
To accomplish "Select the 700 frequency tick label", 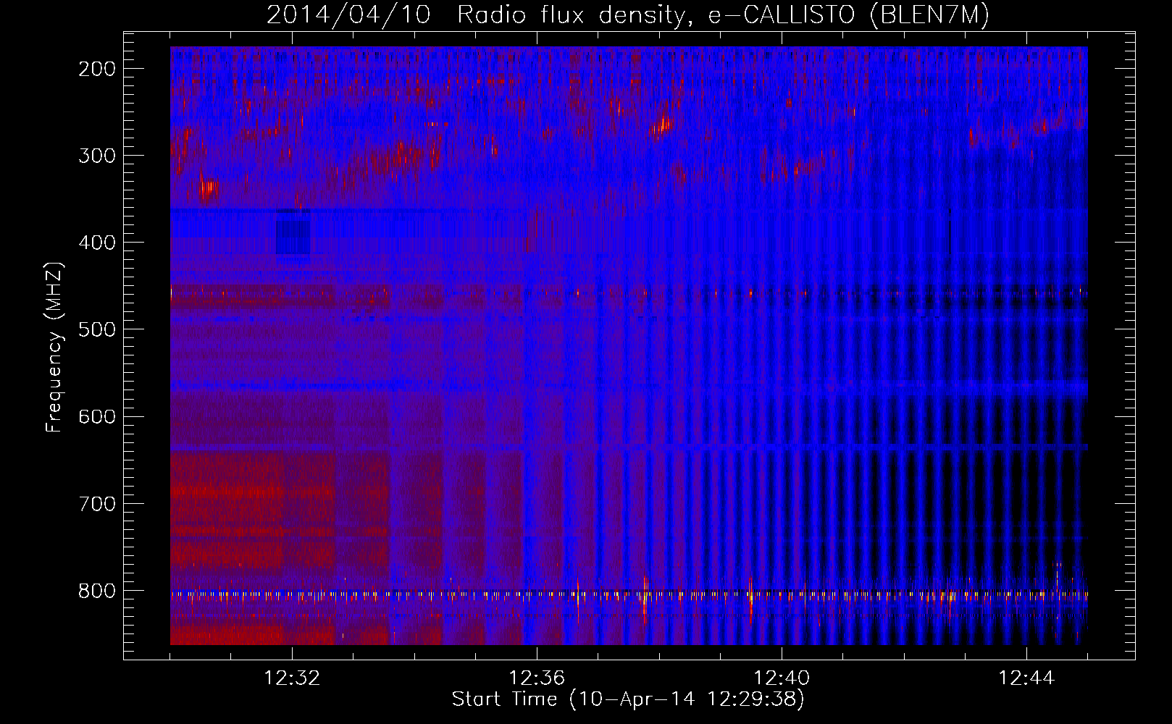I will pos(97,504).
